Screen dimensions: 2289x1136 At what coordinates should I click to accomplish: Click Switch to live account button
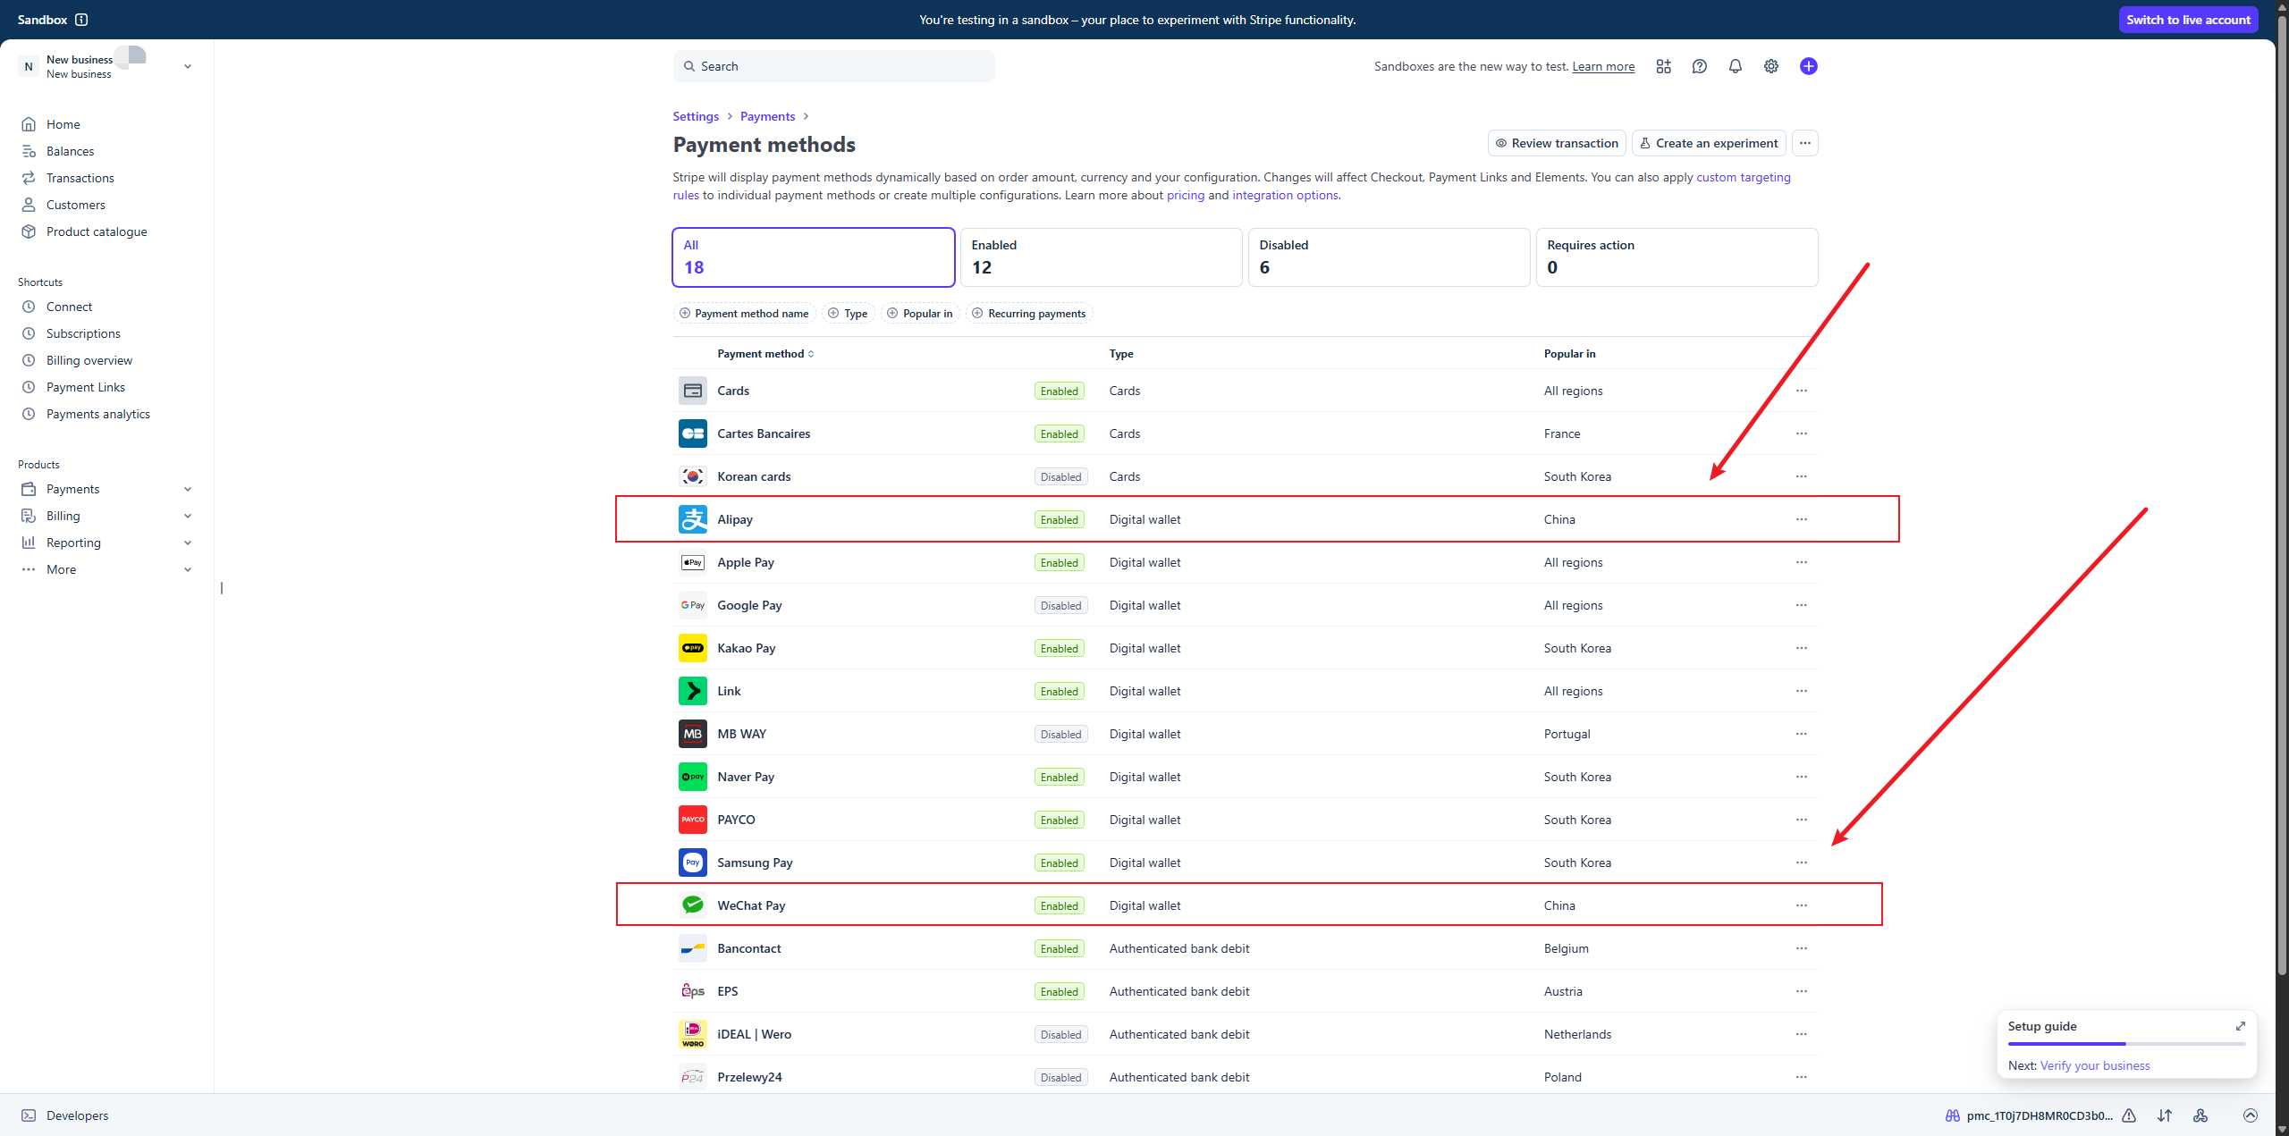2187,20
